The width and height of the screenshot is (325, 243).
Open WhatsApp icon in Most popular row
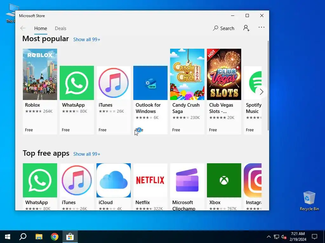[77, 83]
